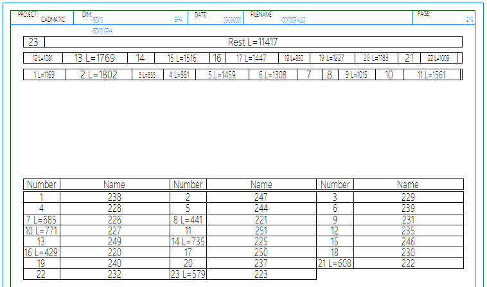
Task: Click table cell '7 L=685'
Action: click(42, 220)
